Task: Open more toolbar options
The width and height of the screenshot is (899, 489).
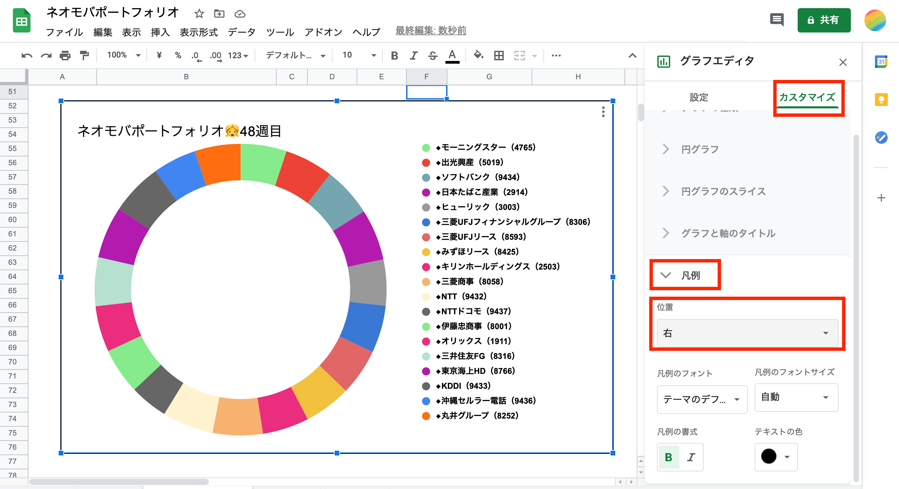Action: coord(556,56)
